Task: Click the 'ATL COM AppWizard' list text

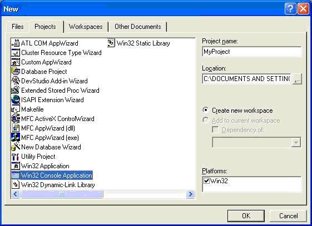Action: (x=49, y=43)
